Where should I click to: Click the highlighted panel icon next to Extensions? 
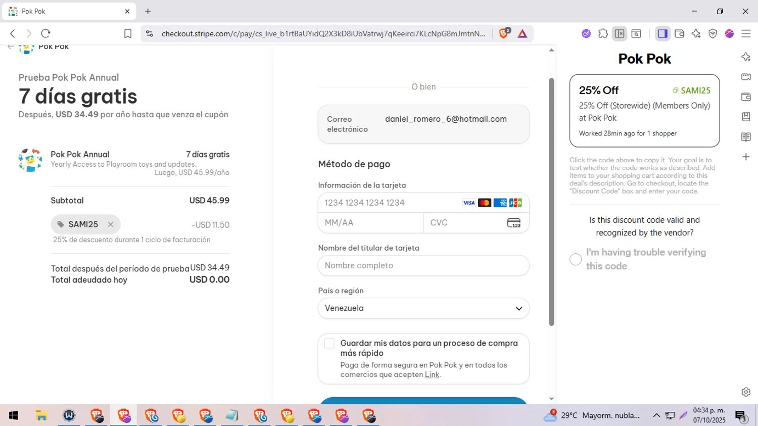pyautogui.click(x=620, y=33)
